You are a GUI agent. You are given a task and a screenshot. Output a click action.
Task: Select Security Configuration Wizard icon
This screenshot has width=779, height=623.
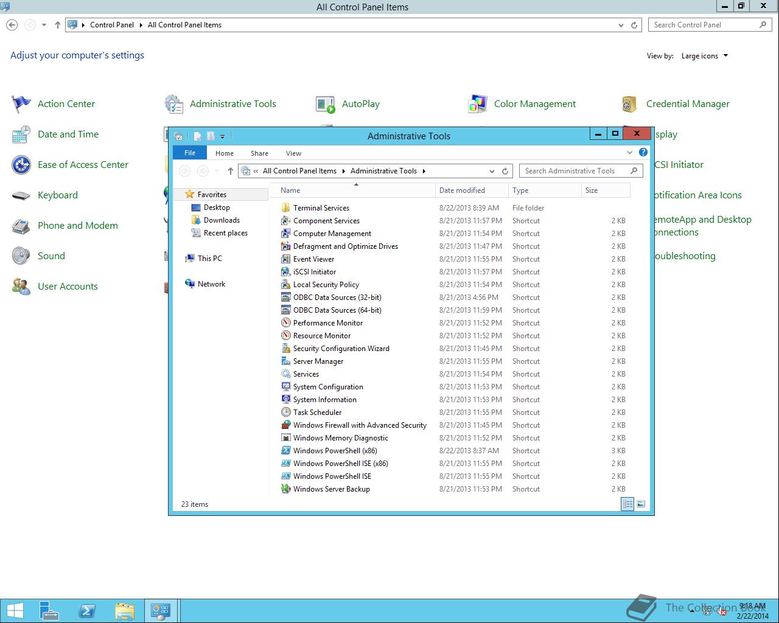(286, 349)
